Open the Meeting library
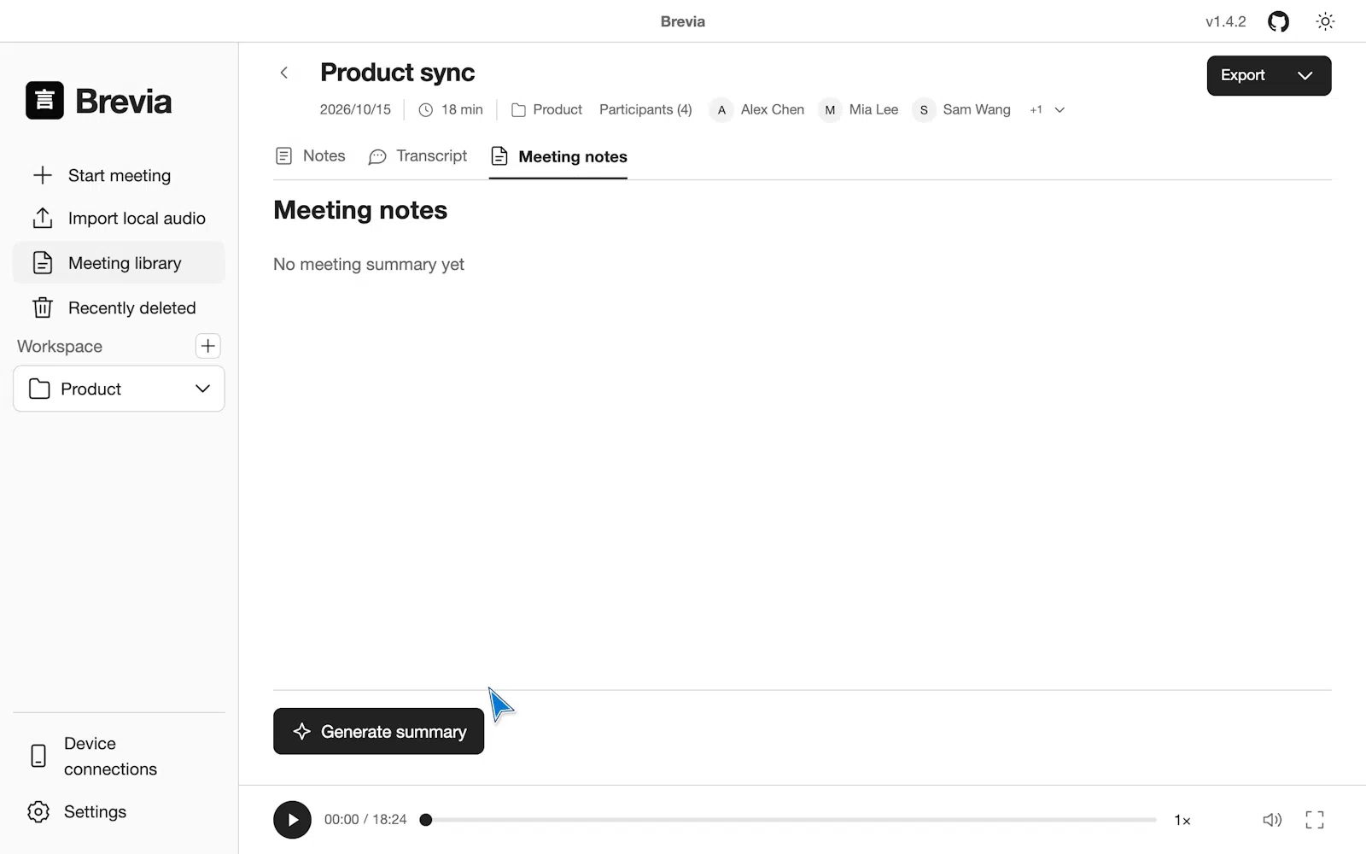Viewport: 1366px width, 854px height. pos(119,263)
